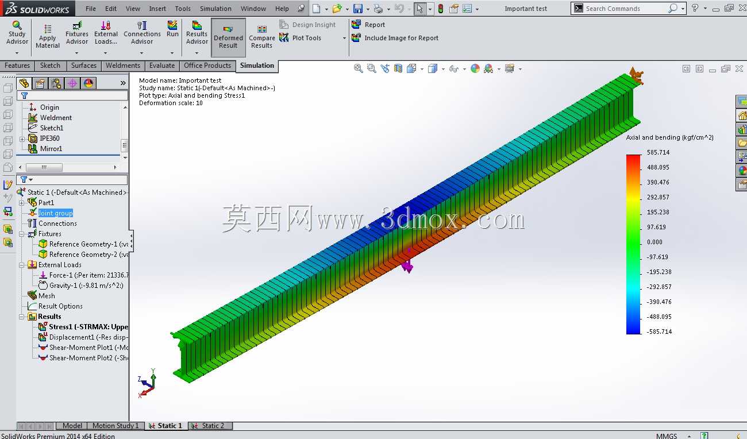Open the Apply Material tool

click(x=48, y=36)
